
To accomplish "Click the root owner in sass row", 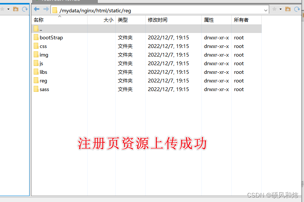I will point(239,90).
